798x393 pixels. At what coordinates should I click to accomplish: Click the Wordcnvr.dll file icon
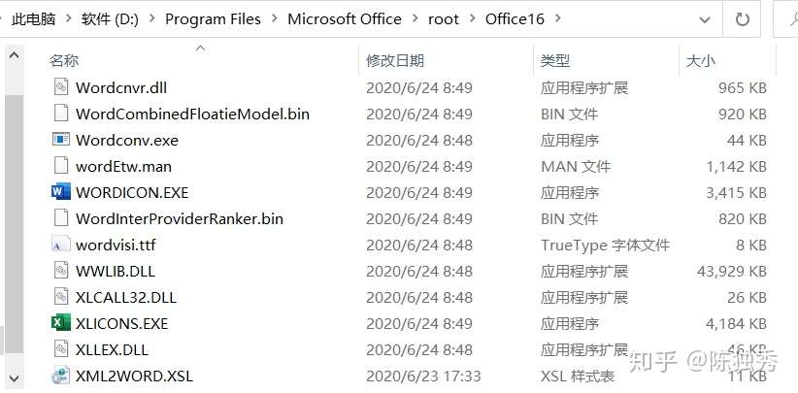pos(61,87)
